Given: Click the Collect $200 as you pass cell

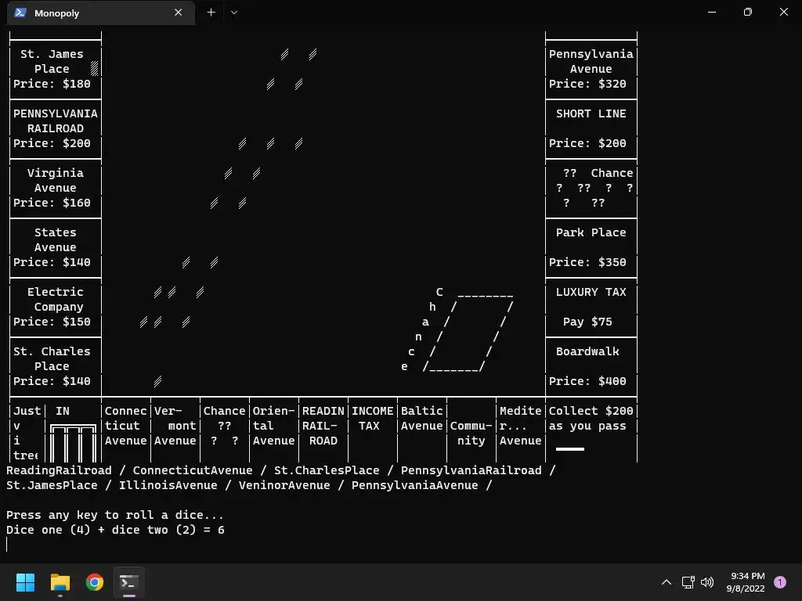Looking at the screenshot, I should pyautogui.click(x=591, y=430).
